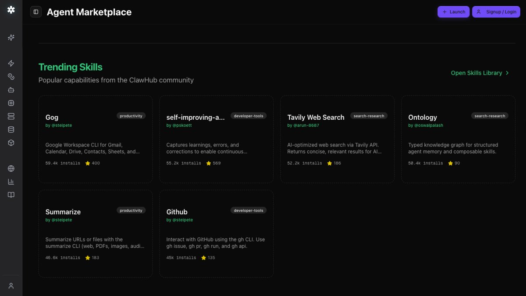
Task: Click the '45k installs' text
Action: coord(181,258)
